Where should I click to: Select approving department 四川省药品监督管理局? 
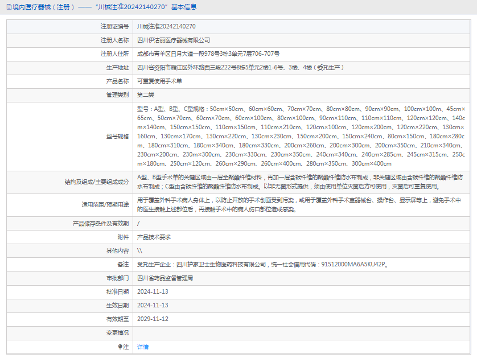click(165, 278)
